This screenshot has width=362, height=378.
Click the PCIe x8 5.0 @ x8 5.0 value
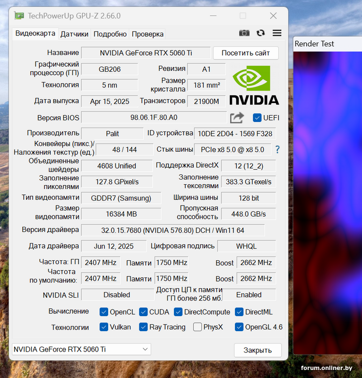pos(233,150)
